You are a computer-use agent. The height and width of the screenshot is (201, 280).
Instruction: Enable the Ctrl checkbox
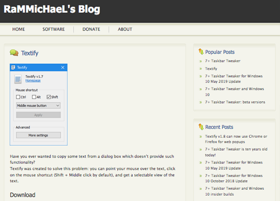click(18, 97)
